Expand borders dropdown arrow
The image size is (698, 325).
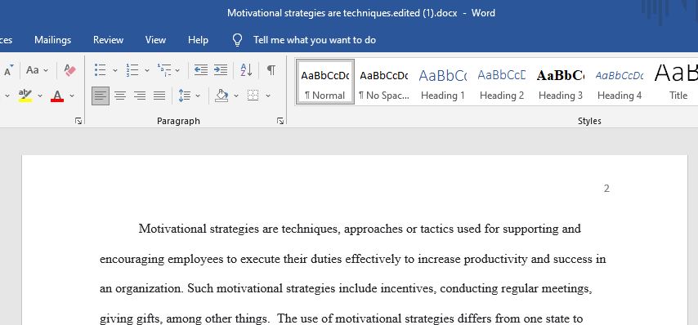click(268, 96)
